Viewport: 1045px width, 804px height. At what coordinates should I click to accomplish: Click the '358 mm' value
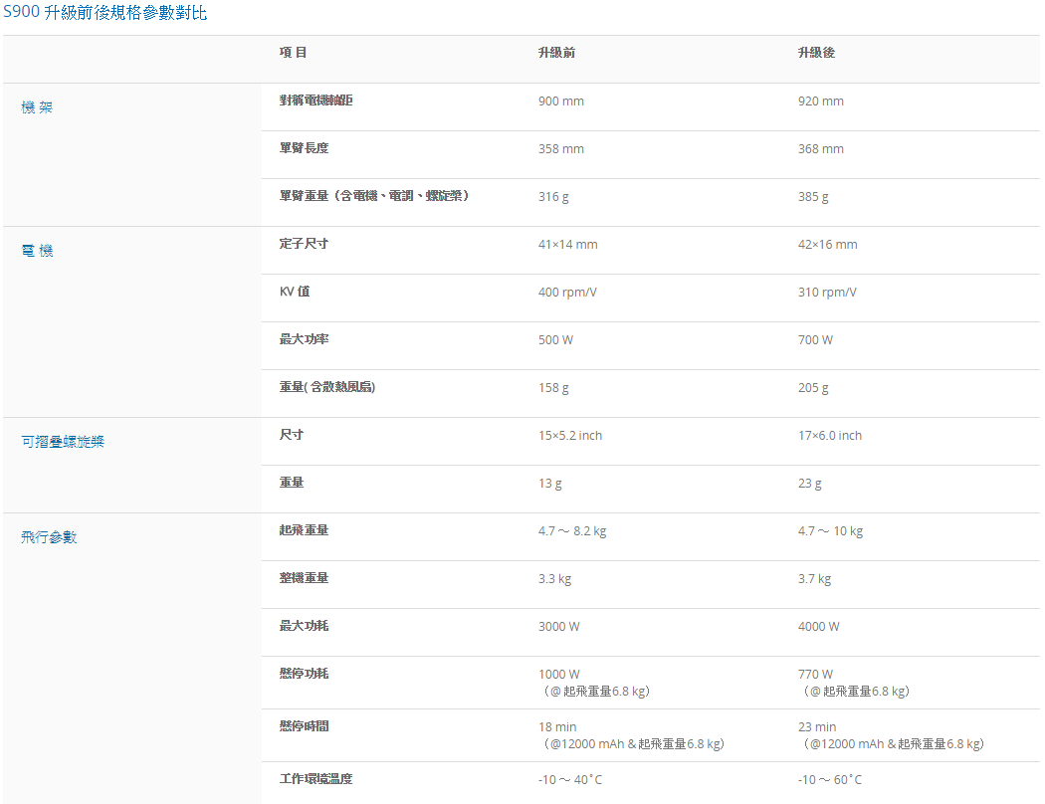pos(561,149)
